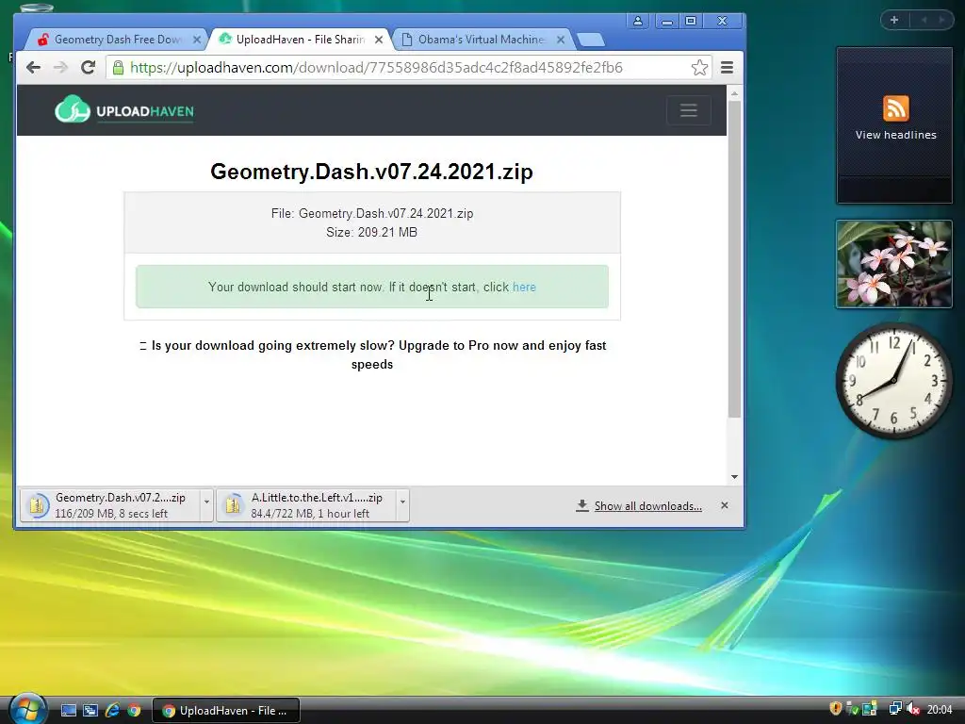Click the Geometry.Dash.v07.24.2021.zip page heading
Screen dimensions: 965x724
pyautogui.click(x=371, y=172)
